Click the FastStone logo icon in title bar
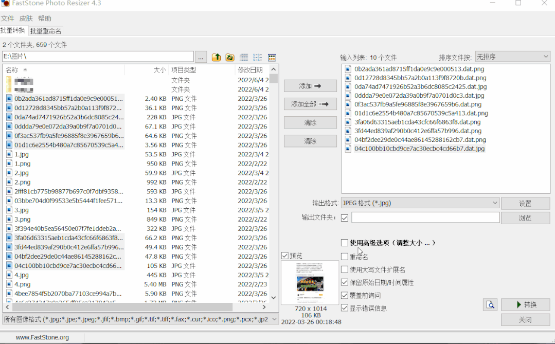This screenshot has width=555, height=344. coord(5,3)
